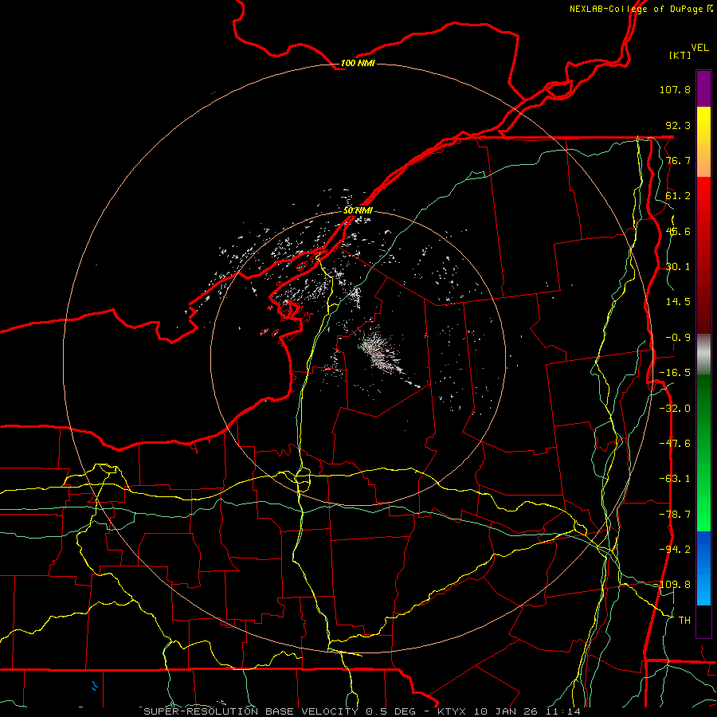Click the purple segment of the color bar

(703, 88)
